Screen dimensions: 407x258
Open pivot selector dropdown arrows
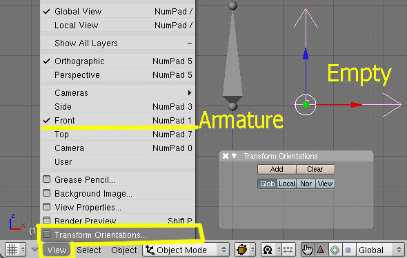[278, 250]
